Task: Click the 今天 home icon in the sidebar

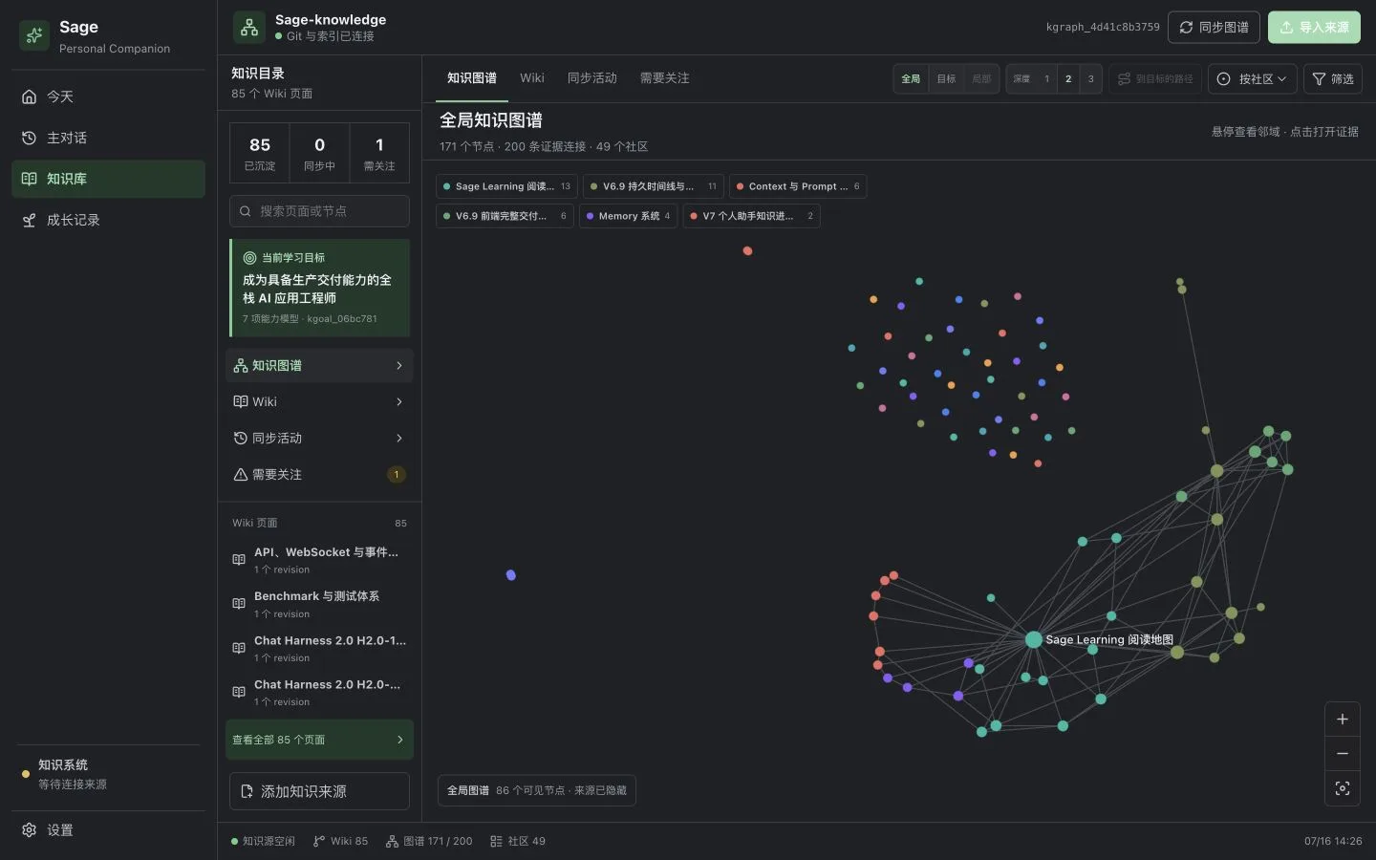Action: (x=29, y=97)
